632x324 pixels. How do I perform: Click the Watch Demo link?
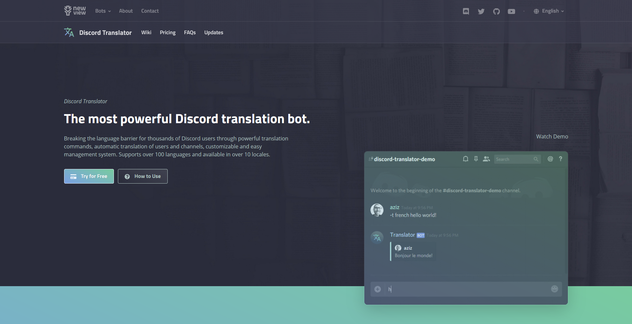(552, 136)
